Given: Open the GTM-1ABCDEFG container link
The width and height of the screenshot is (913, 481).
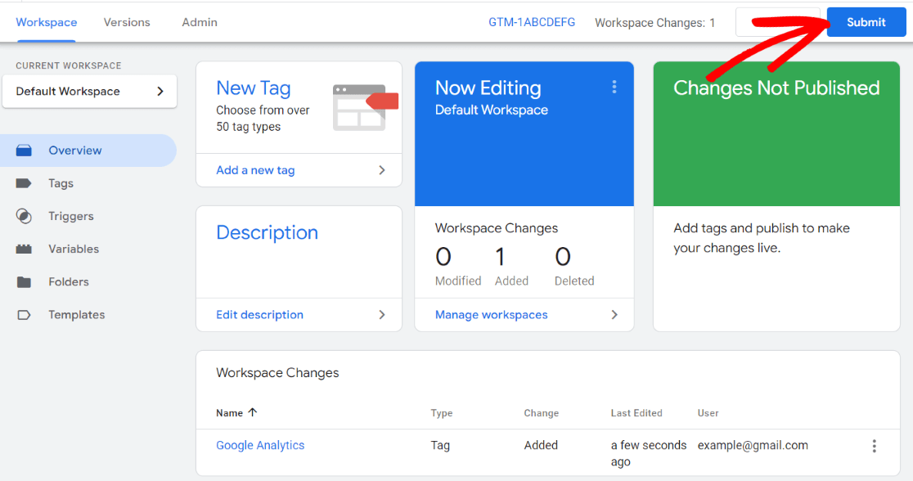Looking at the screenshot, I should (532, 22).
